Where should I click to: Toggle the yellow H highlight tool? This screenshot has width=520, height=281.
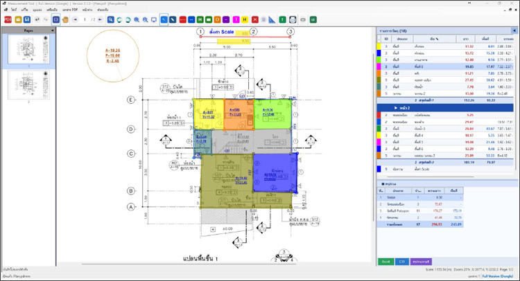click(x=245, y=19)
